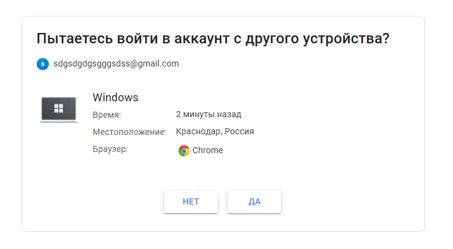Screen dimensions: 453x249
Task: Click the letter 's' inside the avatar
Action: (43, 64)
